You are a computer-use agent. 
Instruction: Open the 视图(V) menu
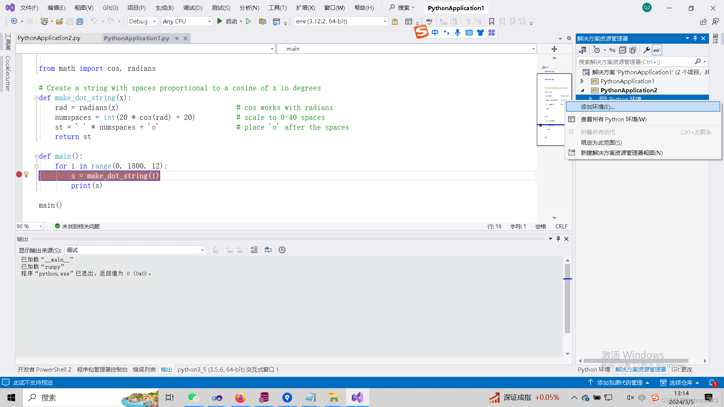83,8
